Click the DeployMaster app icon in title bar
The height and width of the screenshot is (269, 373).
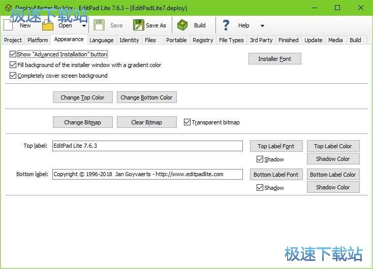tap(8, 8)
